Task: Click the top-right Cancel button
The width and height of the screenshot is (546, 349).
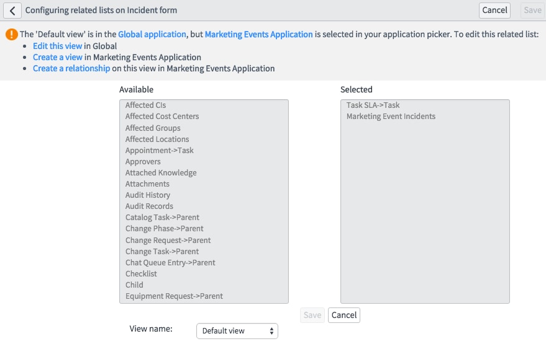Action: (x=494, y=10)
